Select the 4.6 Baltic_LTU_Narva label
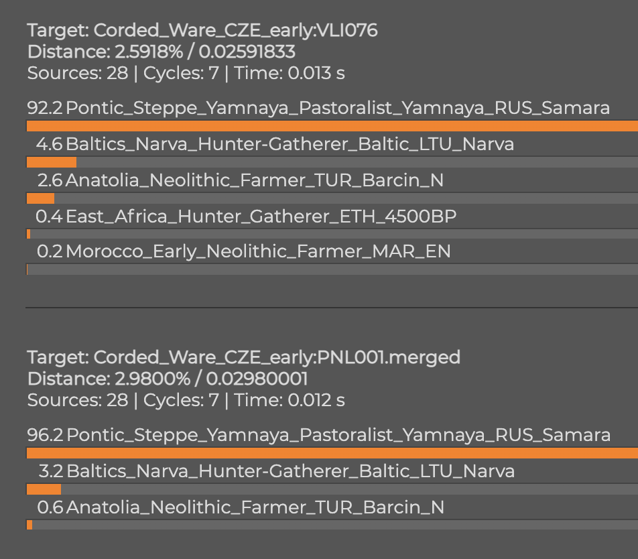The image size is (638, 559). (275, 144)
